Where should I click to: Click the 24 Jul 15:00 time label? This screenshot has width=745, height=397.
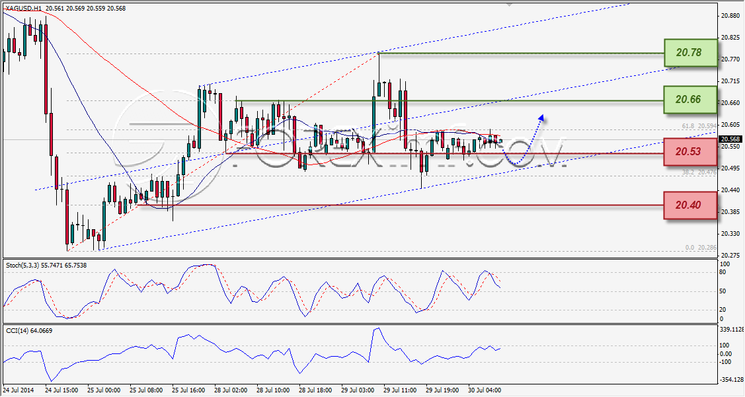point(61,390)
